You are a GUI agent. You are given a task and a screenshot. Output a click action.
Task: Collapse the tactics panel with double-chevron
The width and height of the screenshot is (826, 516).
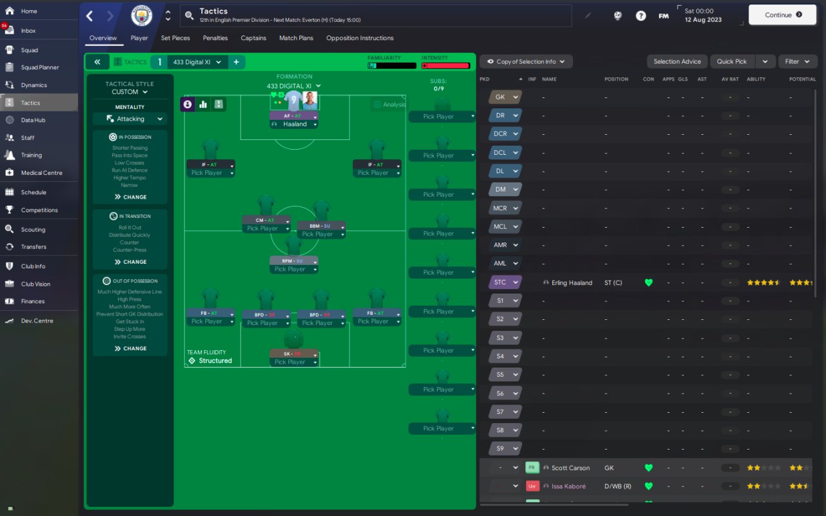click(x=97, y=62)
